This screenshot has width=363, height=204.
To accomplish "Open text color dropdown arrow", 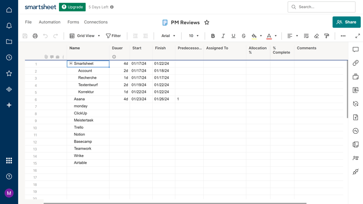I will pyautogui.click(x=276, y=36).
